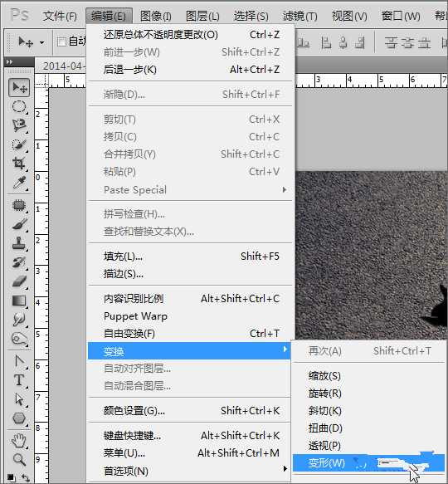Switch to the 2014-04 document tab
The width and height of the screenshot is (448, 484).
(61, 66)
